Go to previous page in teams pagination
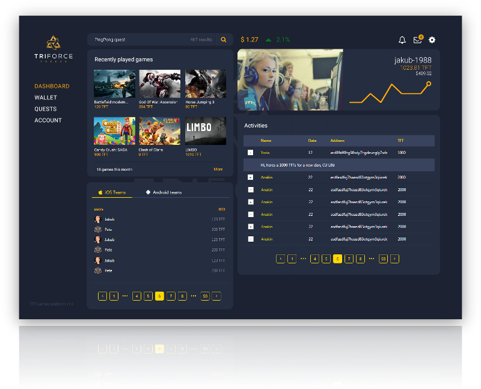Image resolution: width=481 pixels, height=389 pixels. click(x=102, y=296)
